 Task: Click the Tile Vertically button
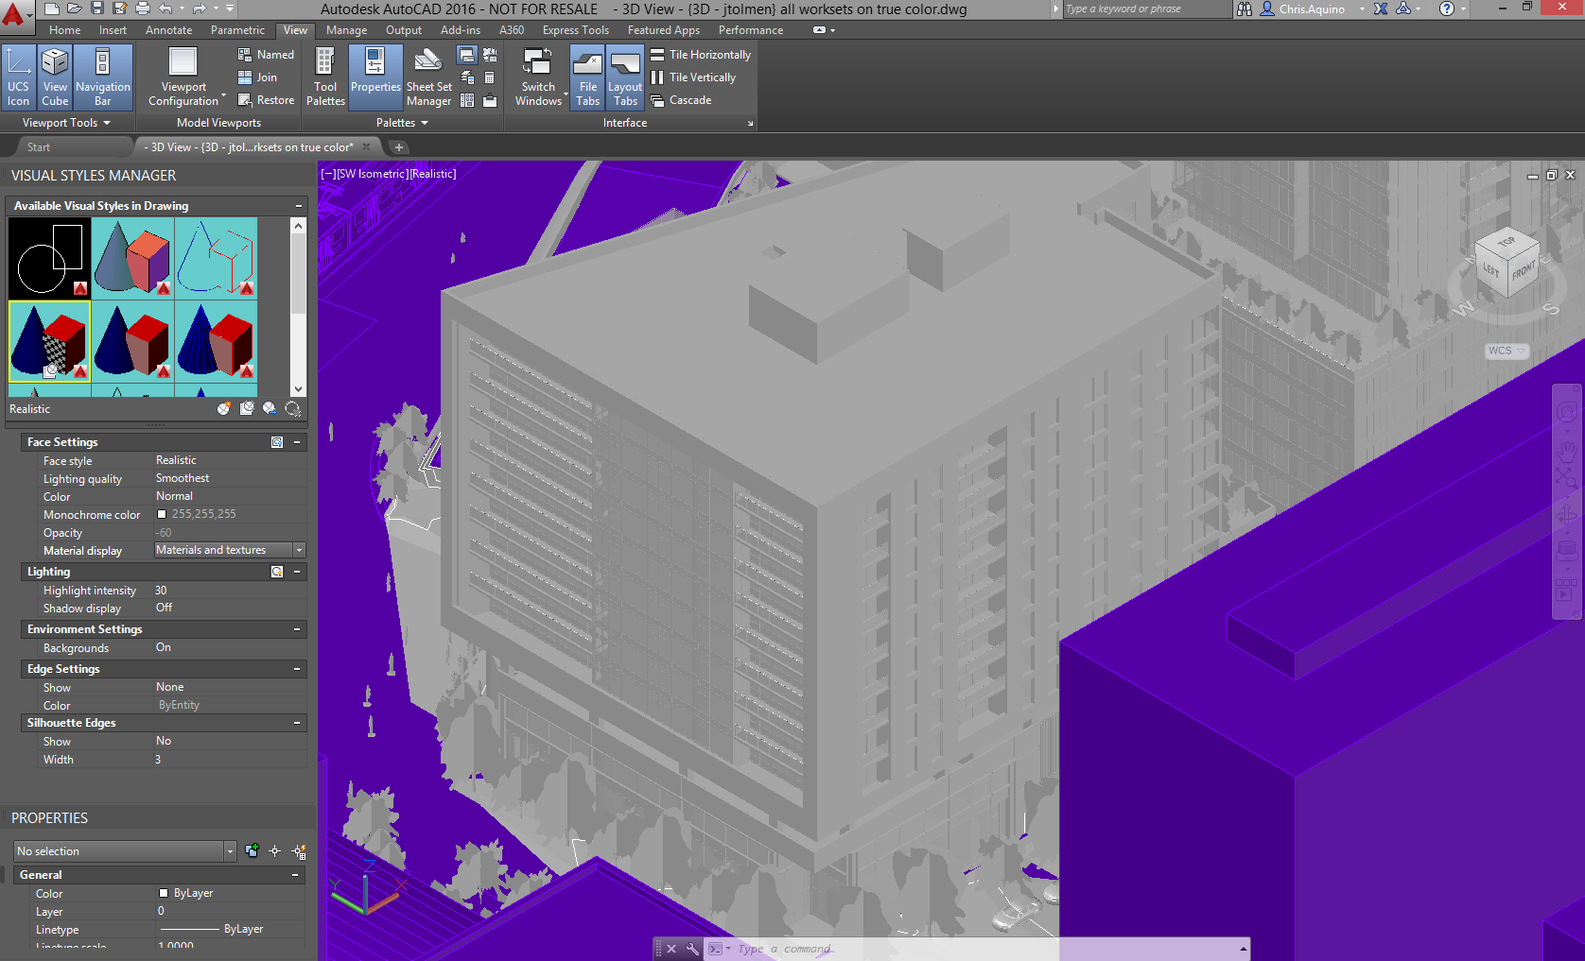coord(695,77)
